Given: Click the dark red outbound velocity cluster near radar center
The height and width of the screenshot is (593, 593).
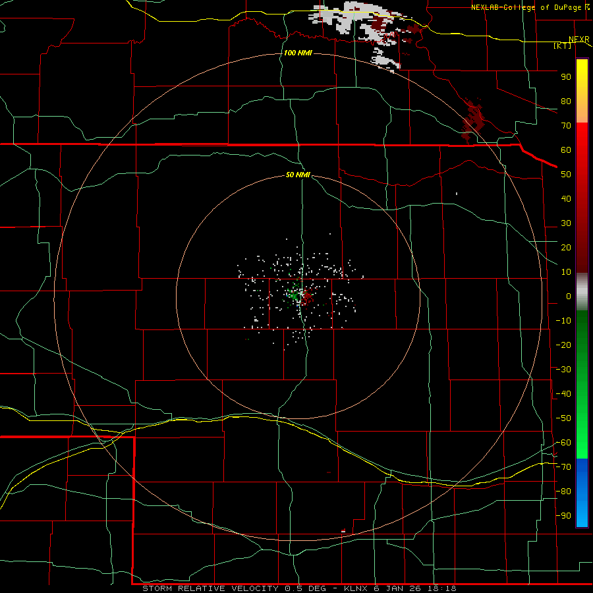Looking at the screenshot, I should point(307,296).
